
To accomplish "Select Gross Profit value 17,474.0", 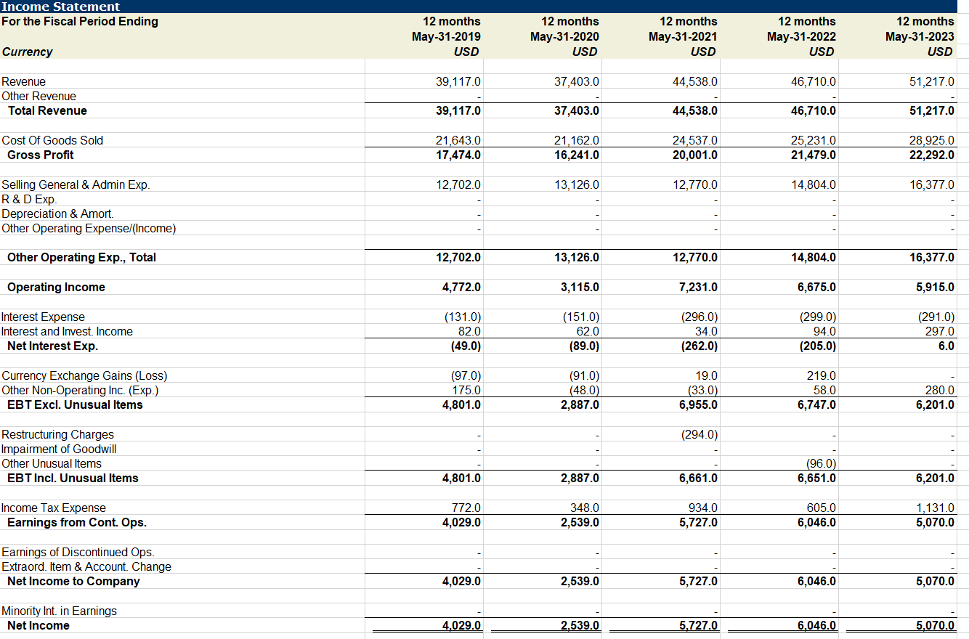I will pos(458,155).
